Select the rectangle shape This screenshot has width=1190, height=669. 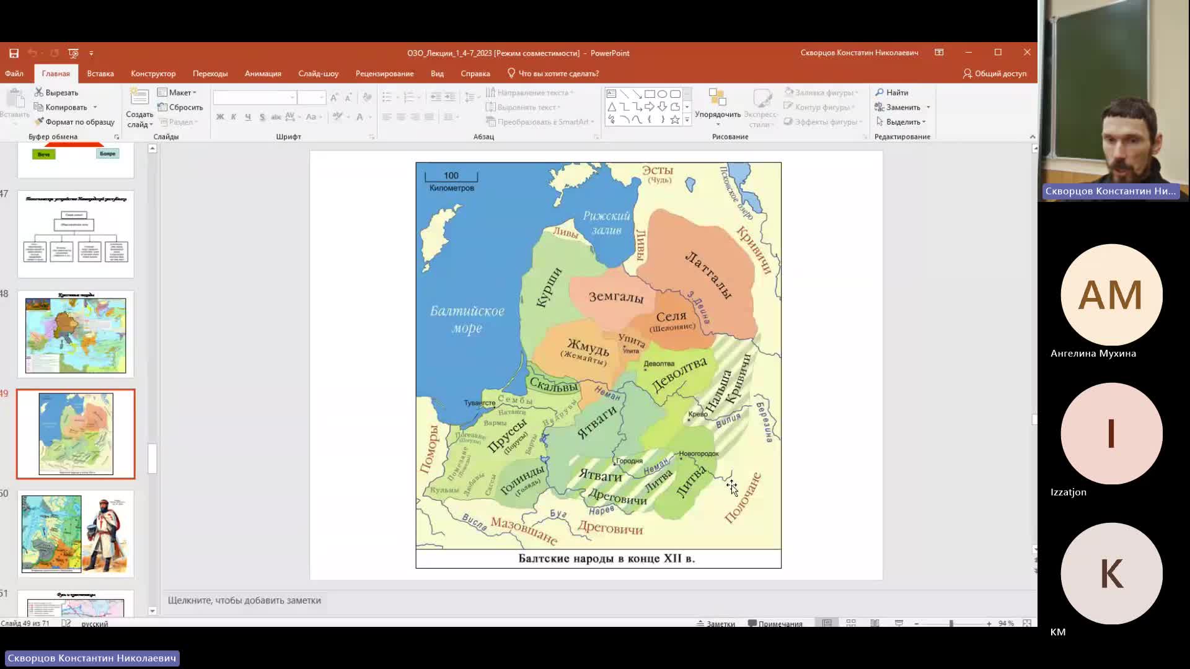point(650,94)
